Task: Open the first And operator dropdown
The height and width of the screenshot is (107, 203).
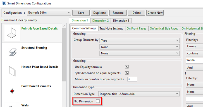Action: coord(194,68)
